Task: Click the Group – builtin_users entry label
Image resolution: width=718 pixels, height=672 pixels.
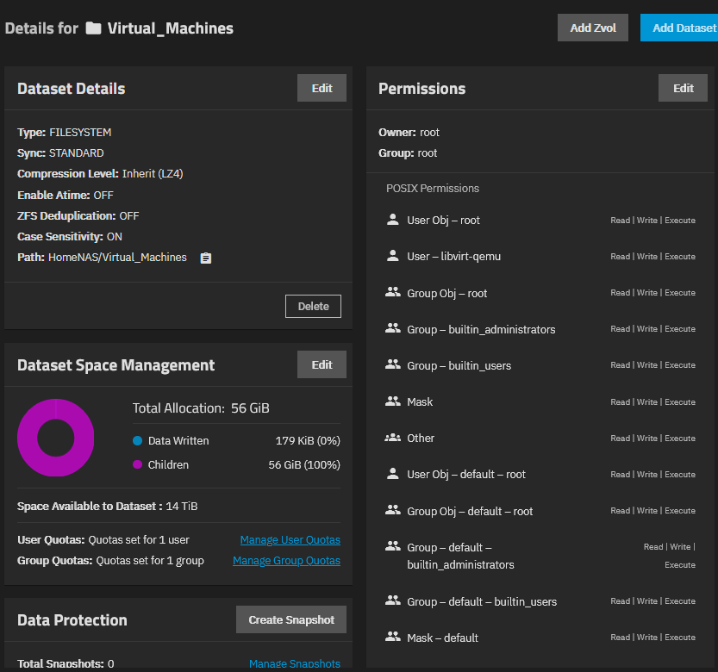Action: pos(459,365)
